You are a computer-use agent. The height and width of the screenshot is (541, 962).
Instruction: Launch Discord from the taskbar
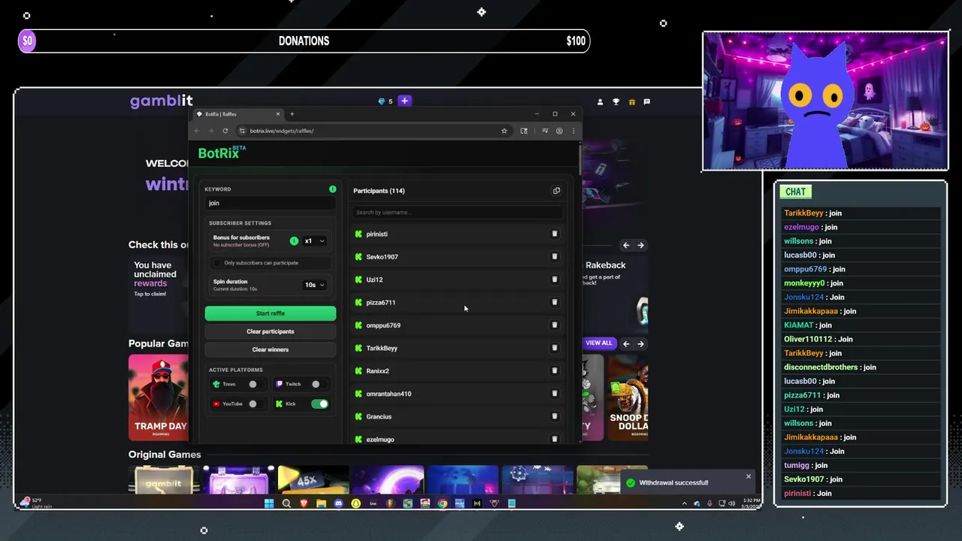(x=338, y=503)
